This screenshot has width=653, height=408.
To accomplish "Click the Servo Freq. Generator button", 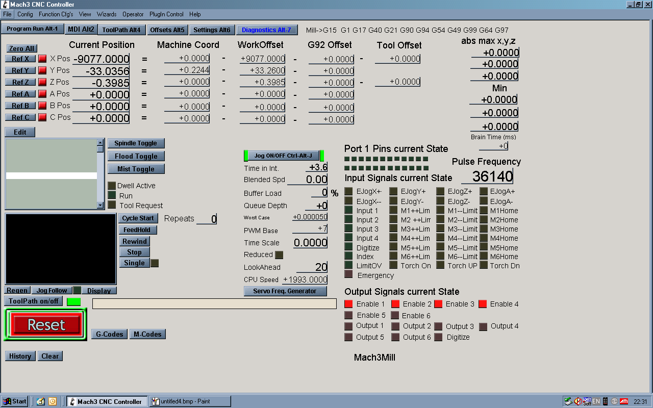I will coord(285,291).
